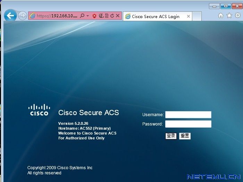This screenshot has width=243, height=182.
Task: Minimize the browser window
Action: point(214,6)
